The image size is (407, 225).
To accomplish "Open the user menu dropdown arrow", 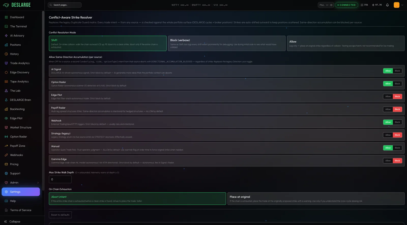I will coord(402,5).
